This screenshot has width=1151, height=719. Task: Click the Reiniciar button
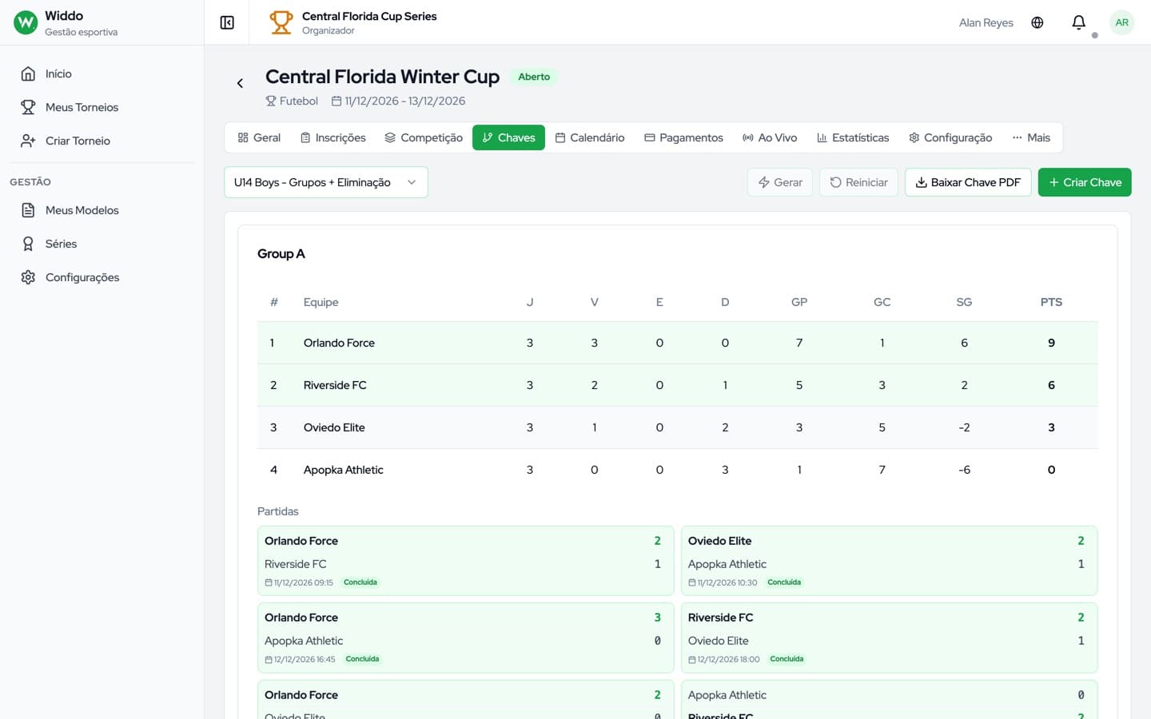[x=858, y=182]
